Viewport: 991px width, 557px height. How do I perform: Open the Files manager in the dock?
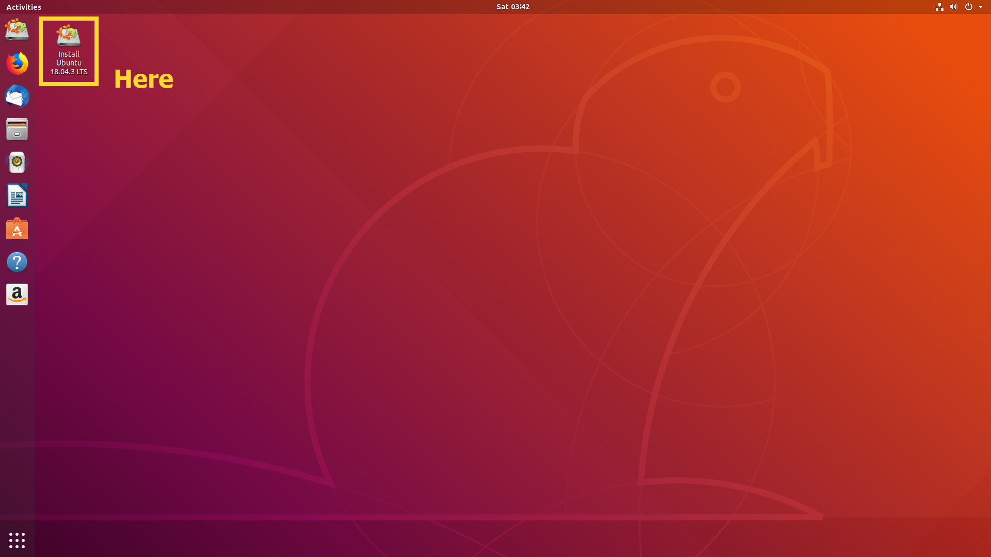coord(17,129)
